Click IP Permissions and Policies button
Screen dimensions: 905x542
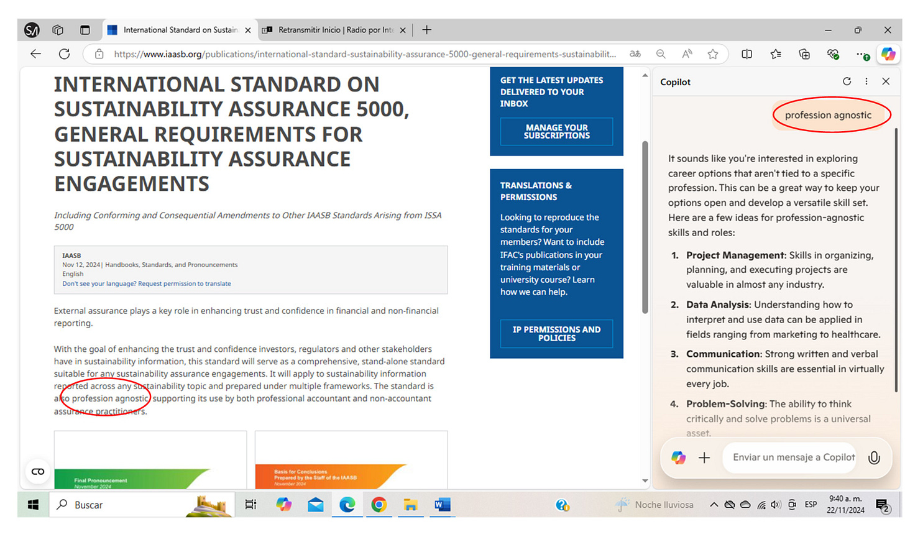point(556,334)
